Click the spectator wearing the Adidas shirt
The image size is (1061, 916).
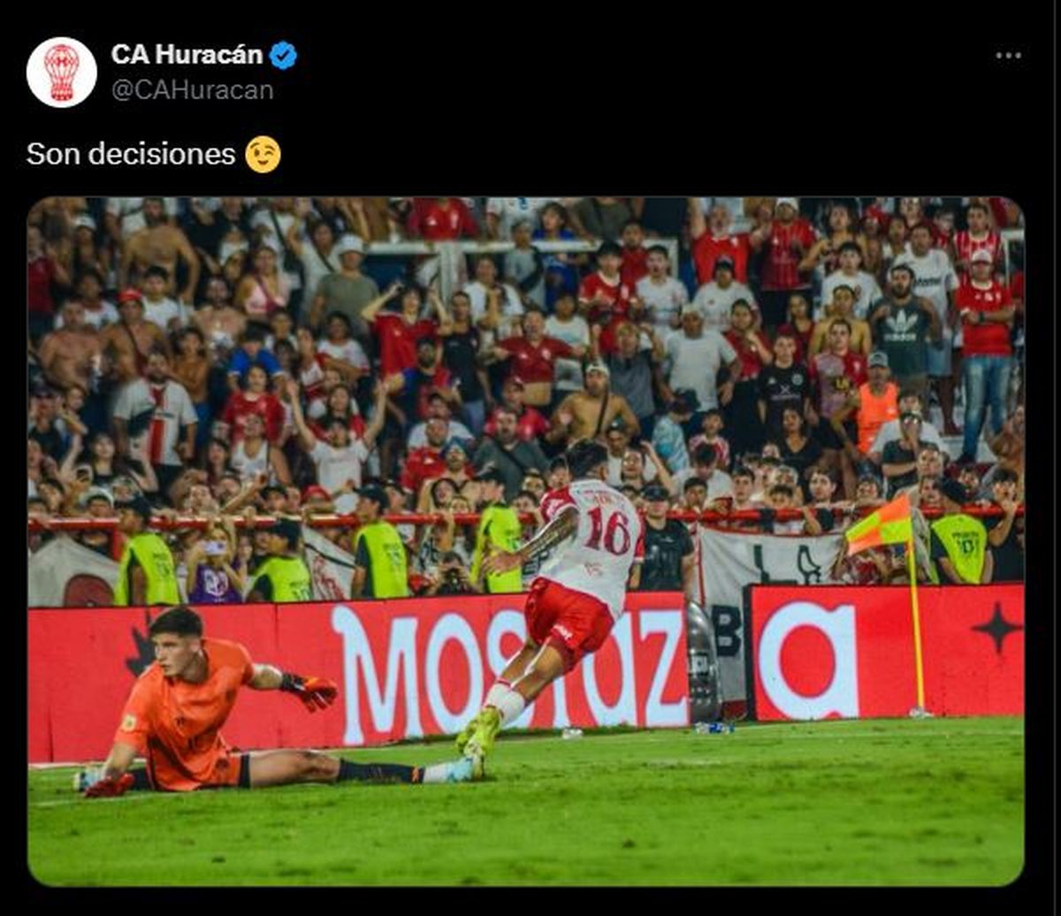[x=902, y=328]
